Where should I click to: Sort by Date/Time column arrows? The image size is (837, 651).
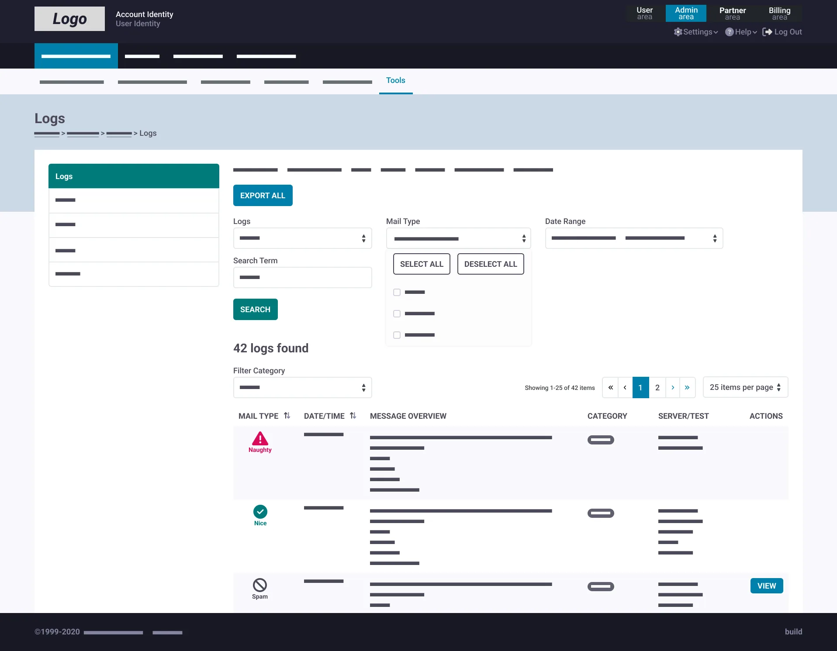pos(353,416)
